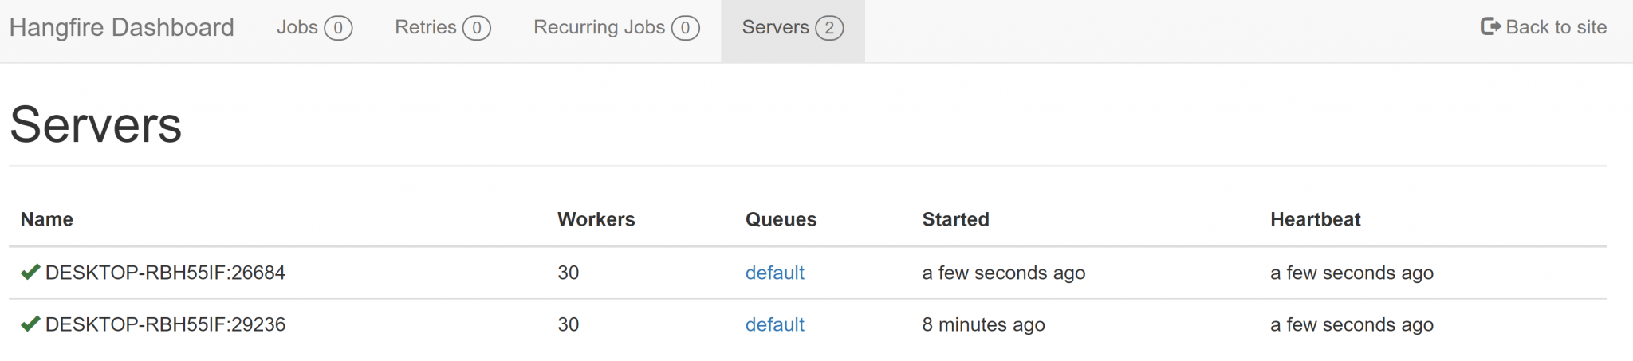Select the Servers tab

click(x=775, y=27)
